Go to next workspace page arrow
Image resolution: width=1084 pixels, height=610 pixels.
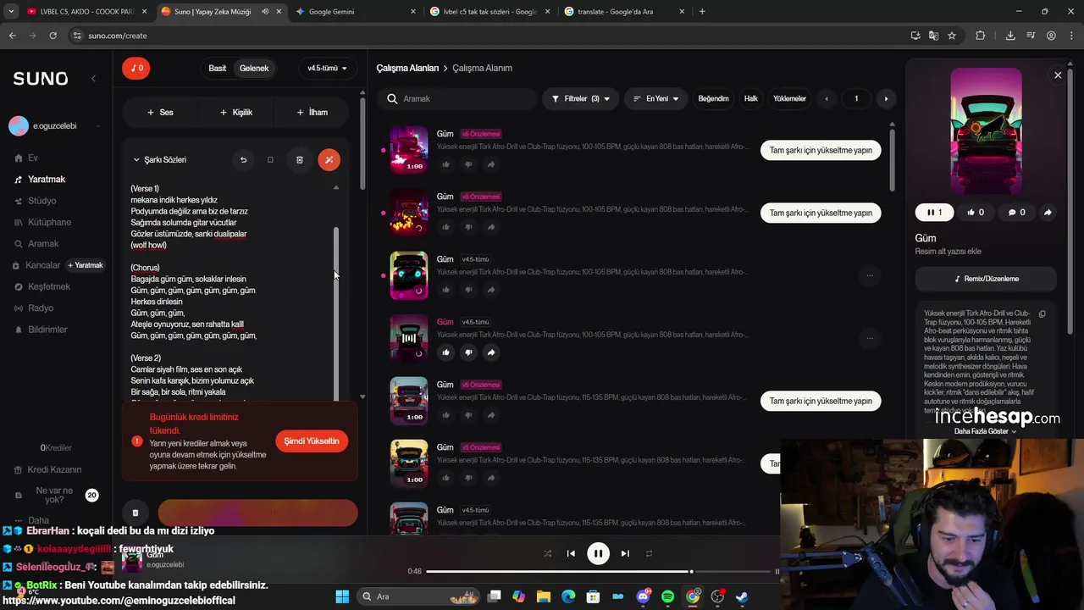(886, 98)
